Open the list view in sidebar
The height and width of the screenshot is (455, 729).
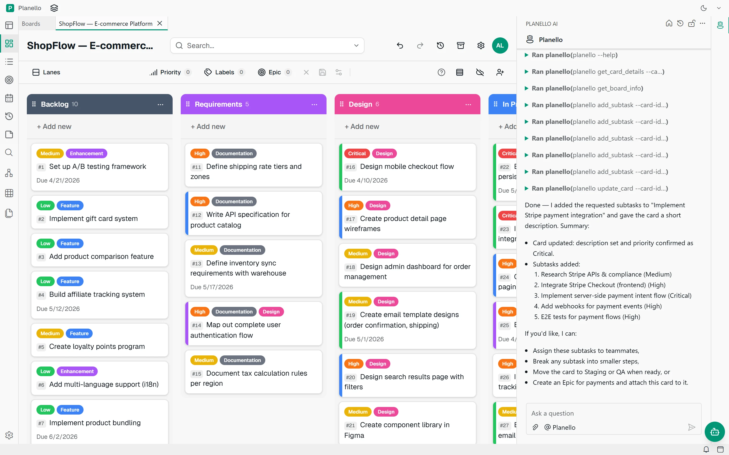[x=9, y=62]
